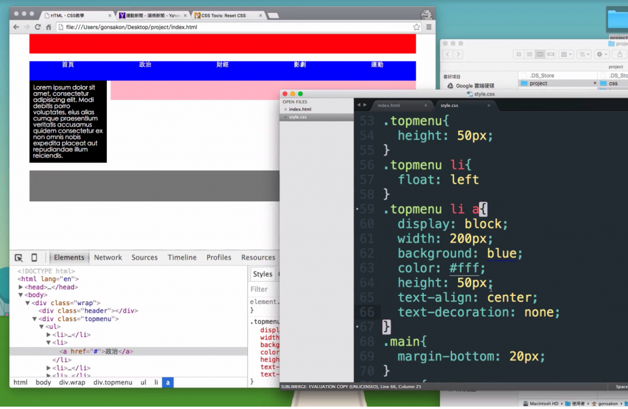Viewport: 628px width, 409px height.
Task: Switch to Yahoo news Chrome tab
Action: tap(153, 15)
